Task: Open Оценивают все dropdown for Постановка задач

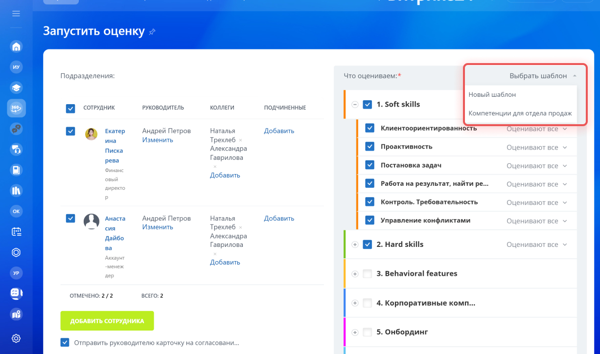Action: tap(537, 166)
